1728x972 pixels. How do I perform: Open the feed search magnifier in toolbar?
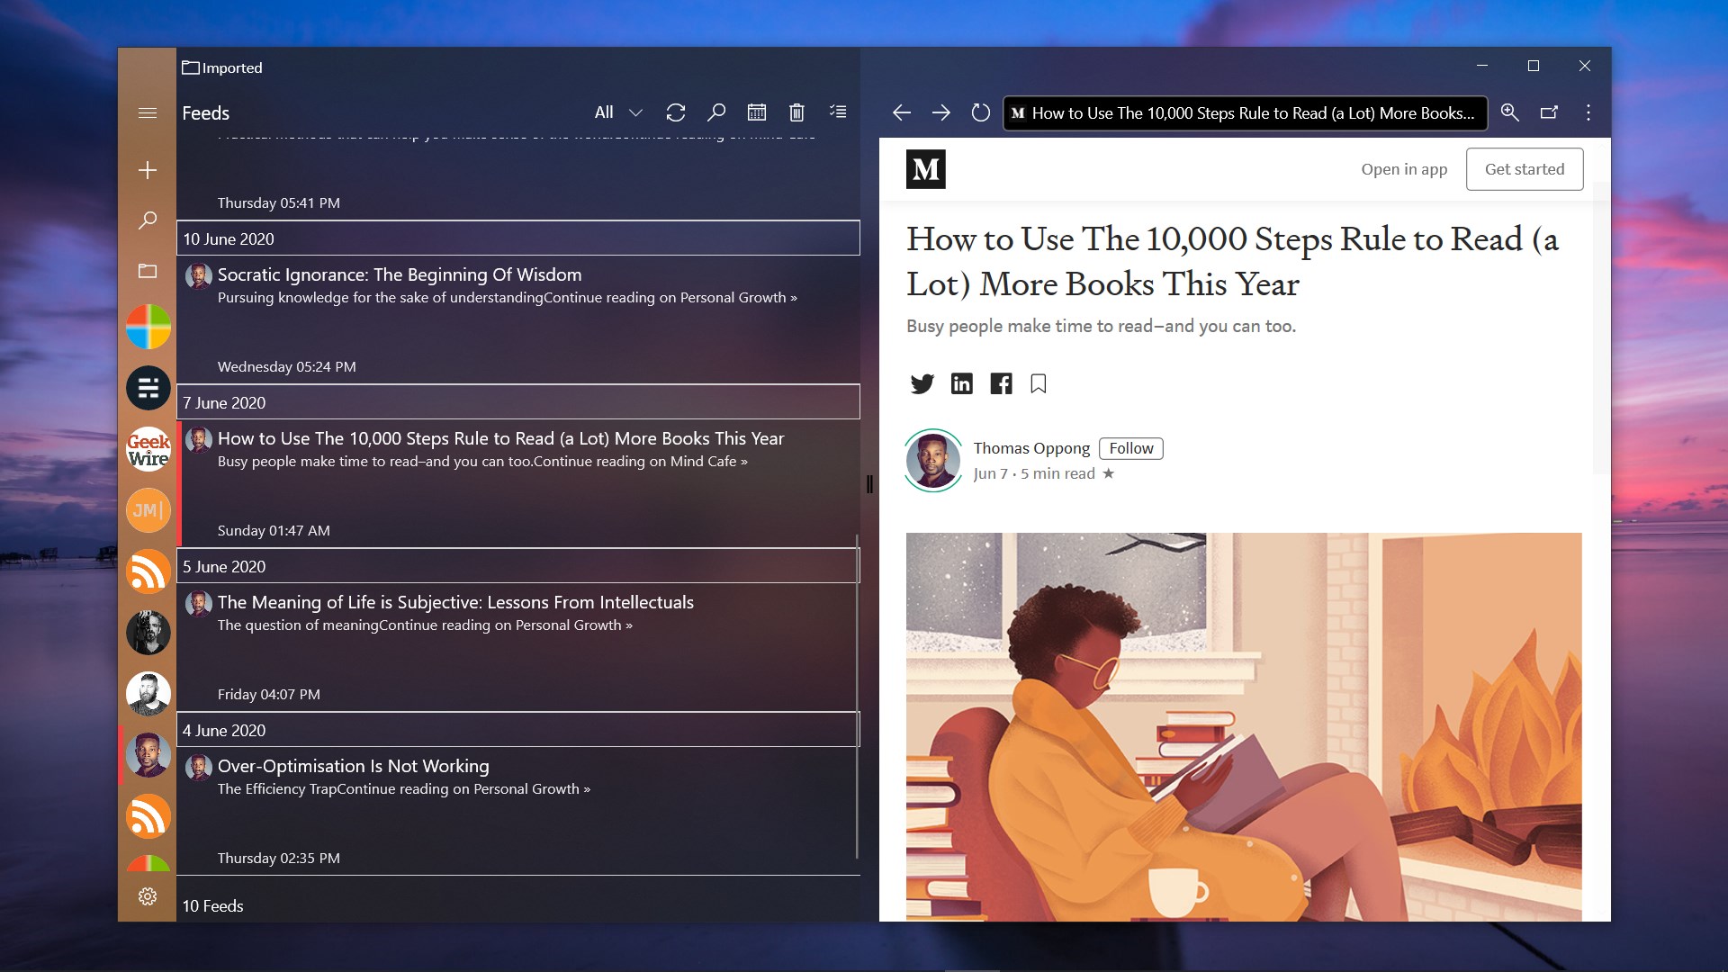(x=716, y=112)
